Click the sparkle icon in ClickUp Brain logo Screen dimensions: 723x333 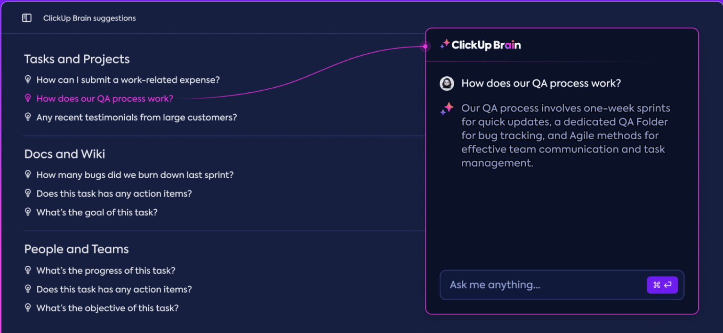coord(444,44)
